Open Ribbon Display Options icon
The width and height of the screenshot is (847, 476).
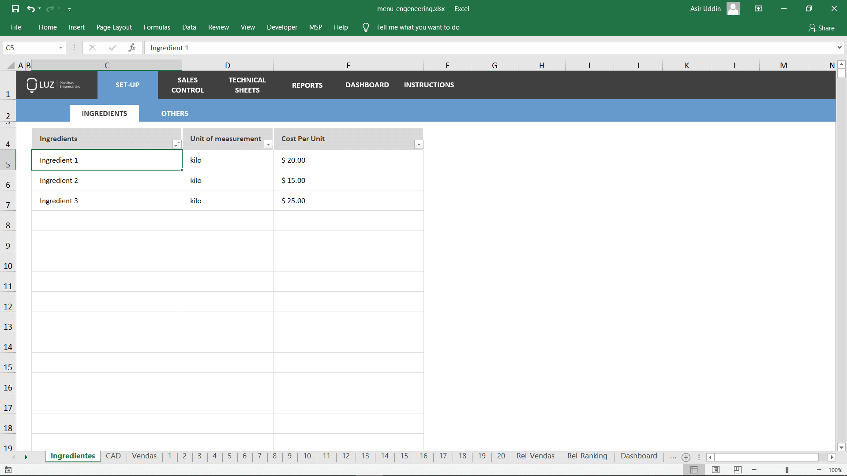[x=758, y=8]
